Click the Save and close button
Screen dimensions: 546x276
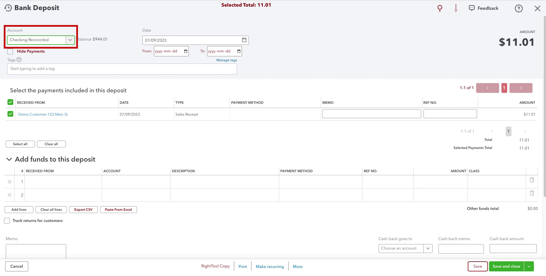pos(506,267)
